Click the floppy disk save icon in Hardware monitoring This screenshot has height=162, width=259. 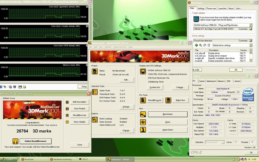tap(20, 87)
